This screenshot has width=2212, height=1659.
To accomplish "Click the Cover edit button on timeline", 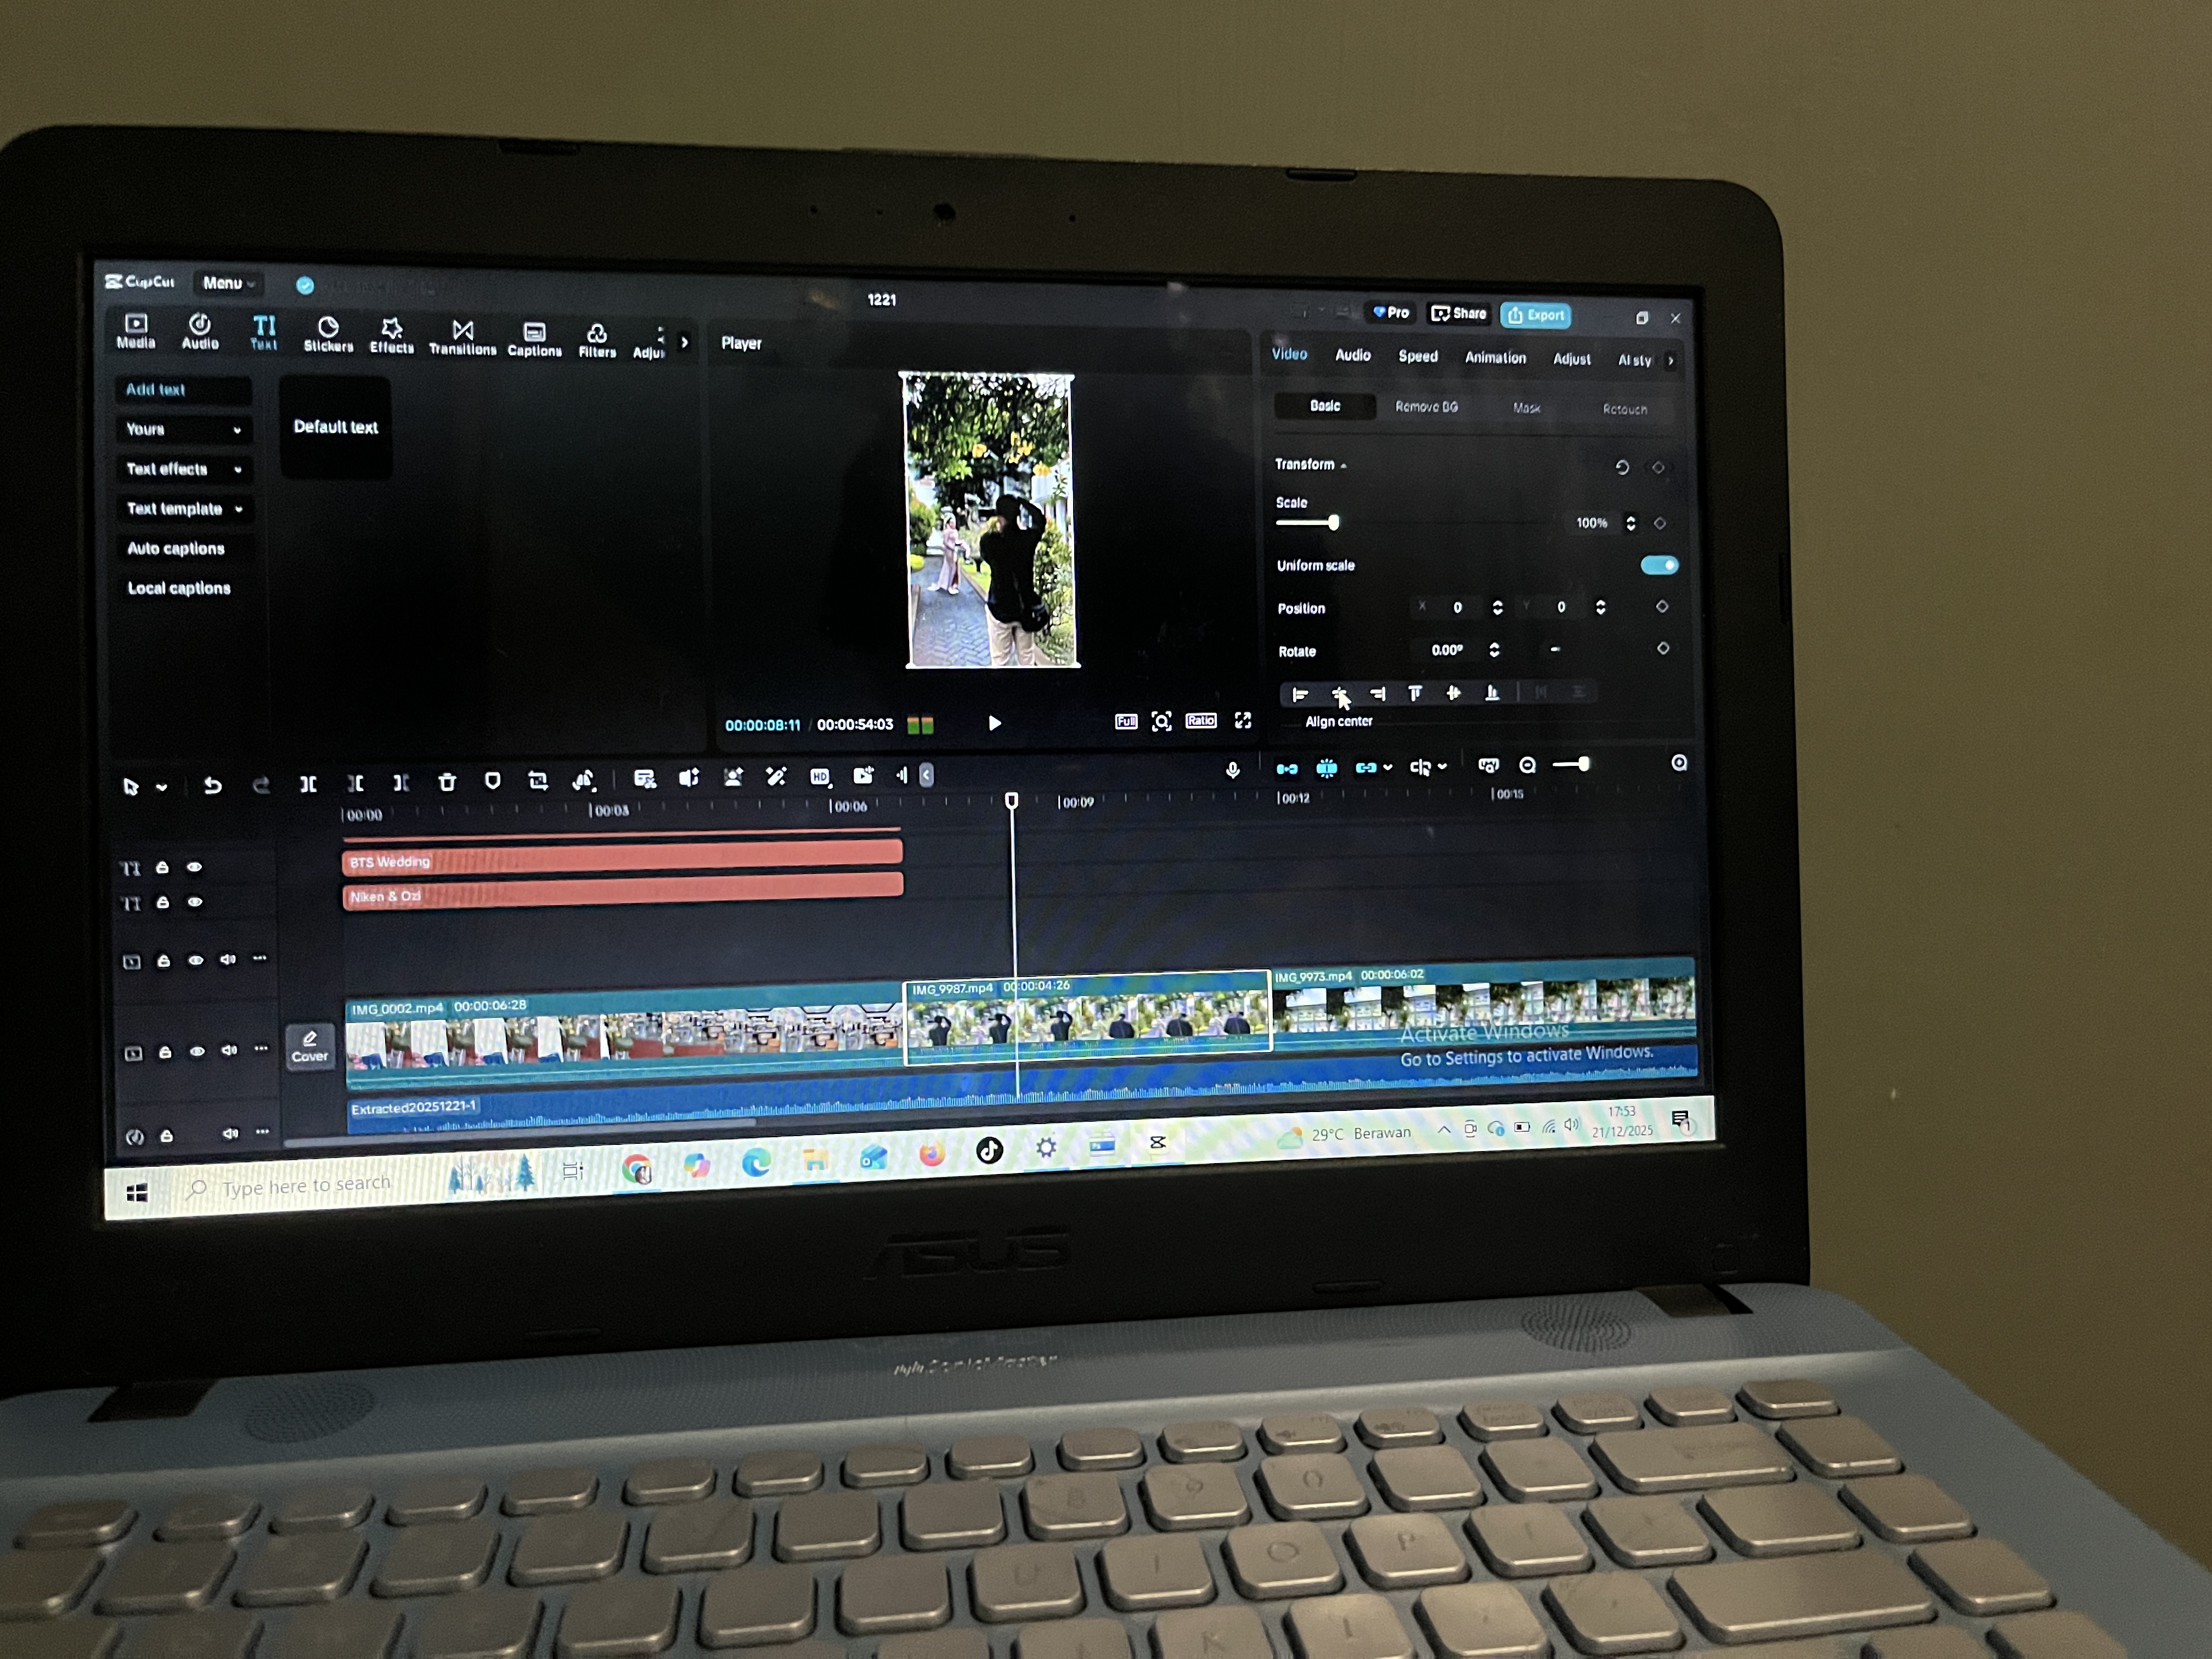I will click(x=309, y=1046).
